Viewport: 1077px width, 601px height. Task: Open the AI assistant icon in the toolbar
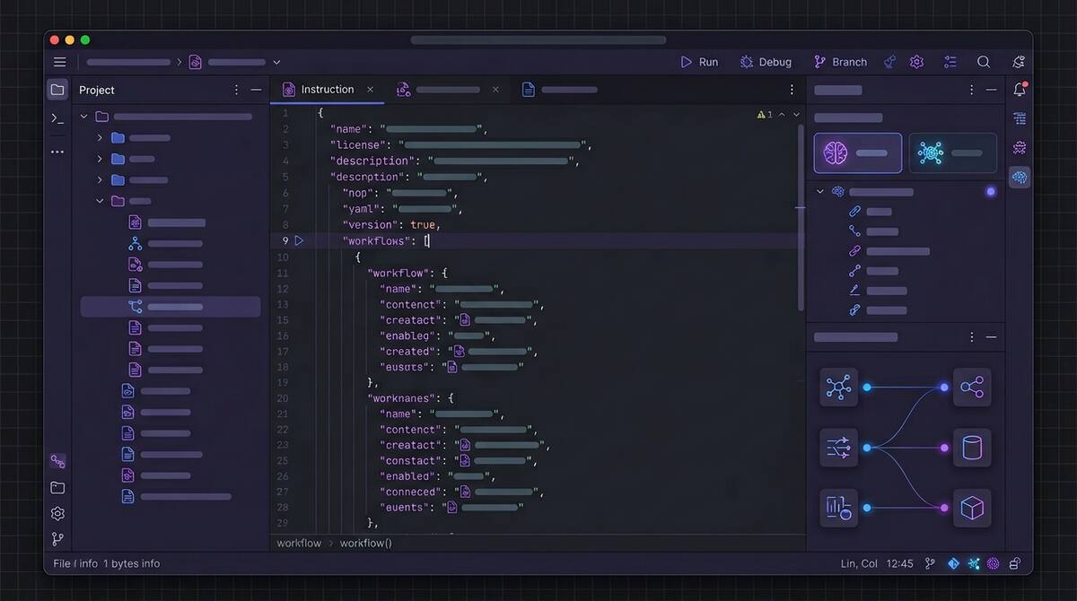tap(1019, 61)
